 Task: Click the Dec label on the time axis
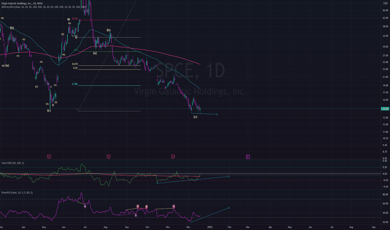click(x=188, y=227)
